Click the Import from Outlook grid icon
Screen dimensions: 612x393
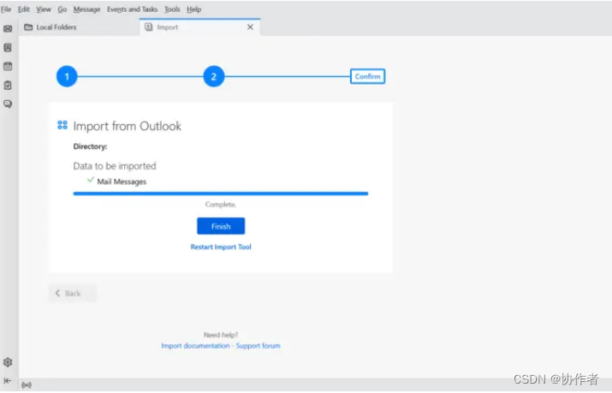62,125
